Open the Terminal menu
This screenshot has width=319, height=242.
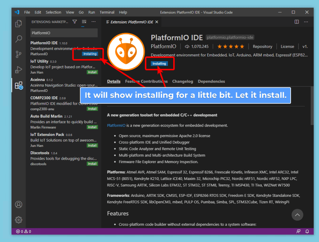pyautogui.click(x=107, y=12)
